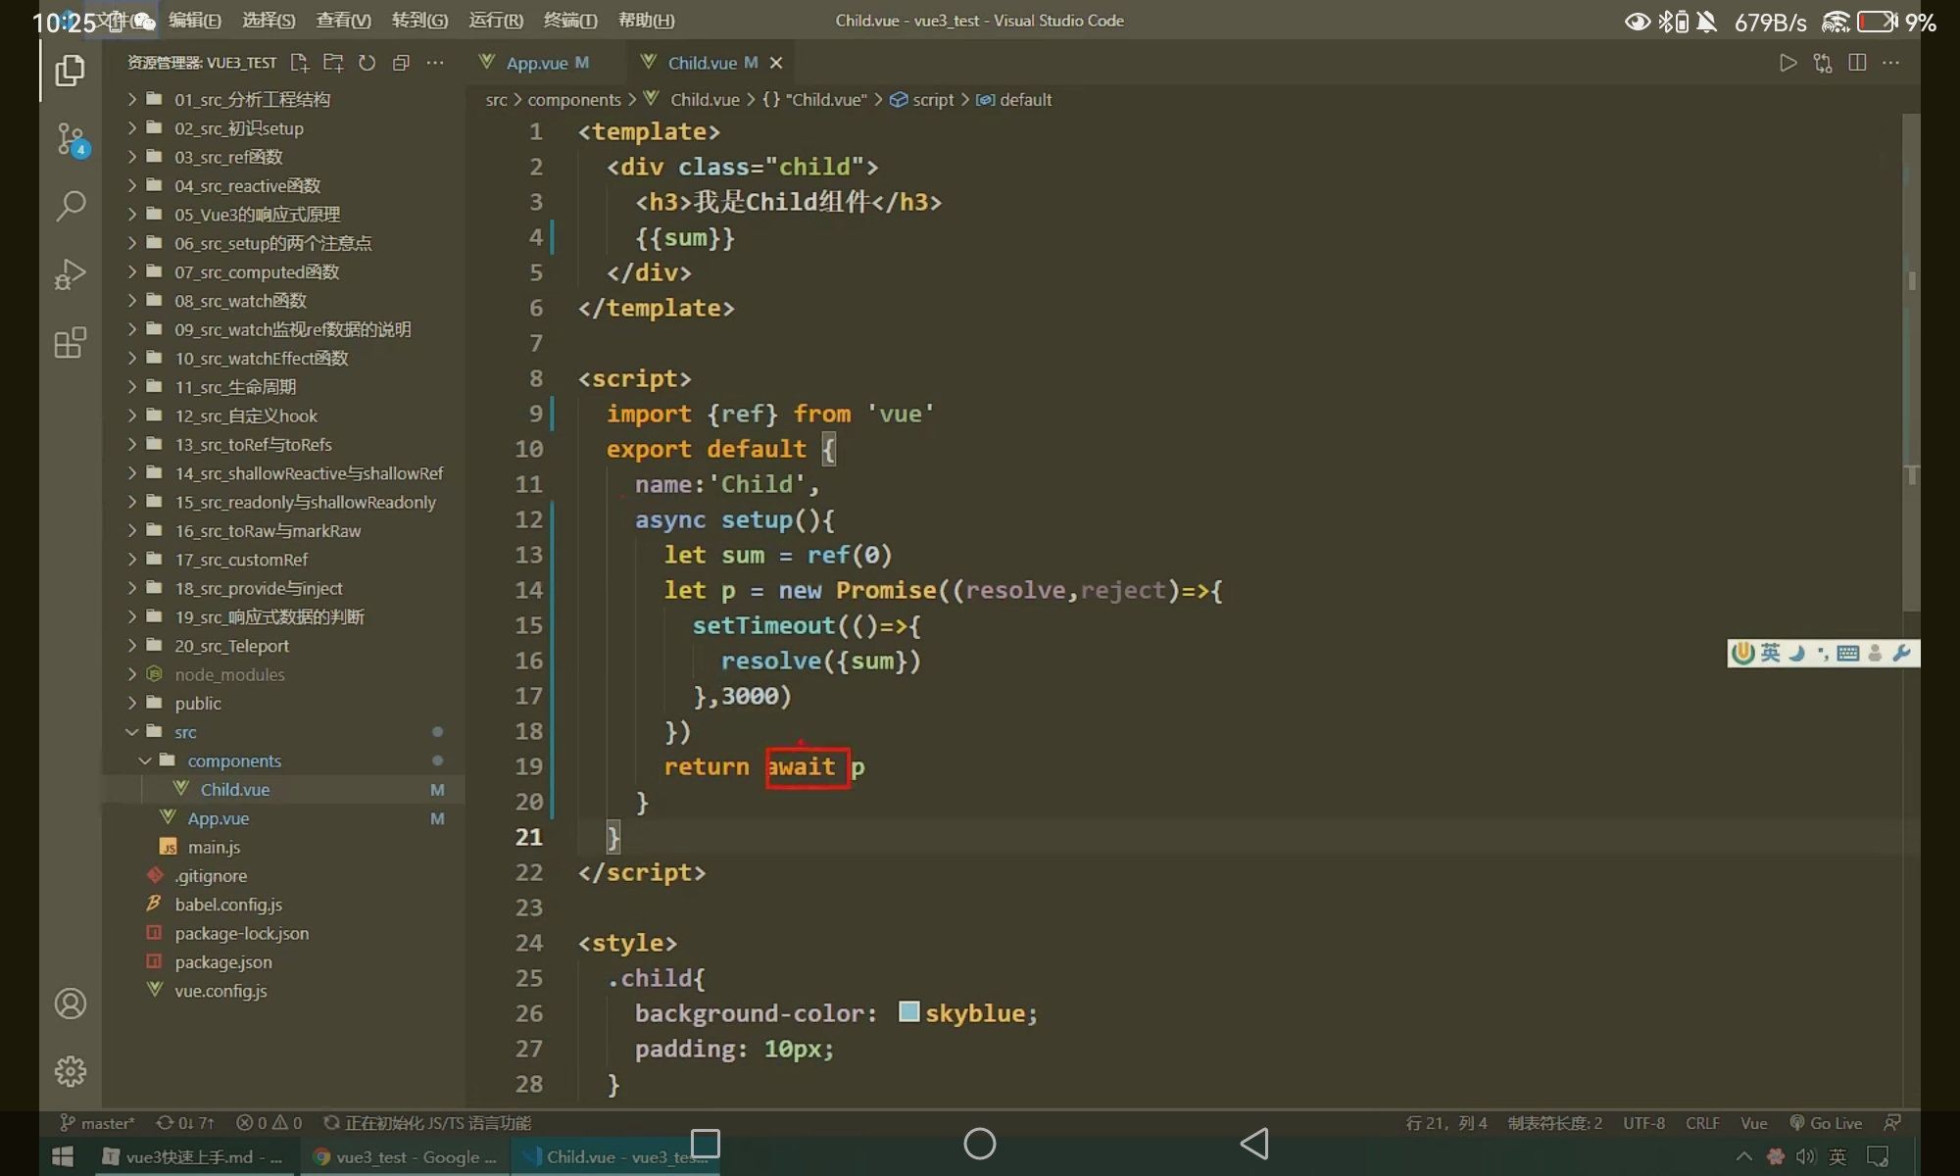Toggle Go Live server in status bar

tap(1826, 1123)
